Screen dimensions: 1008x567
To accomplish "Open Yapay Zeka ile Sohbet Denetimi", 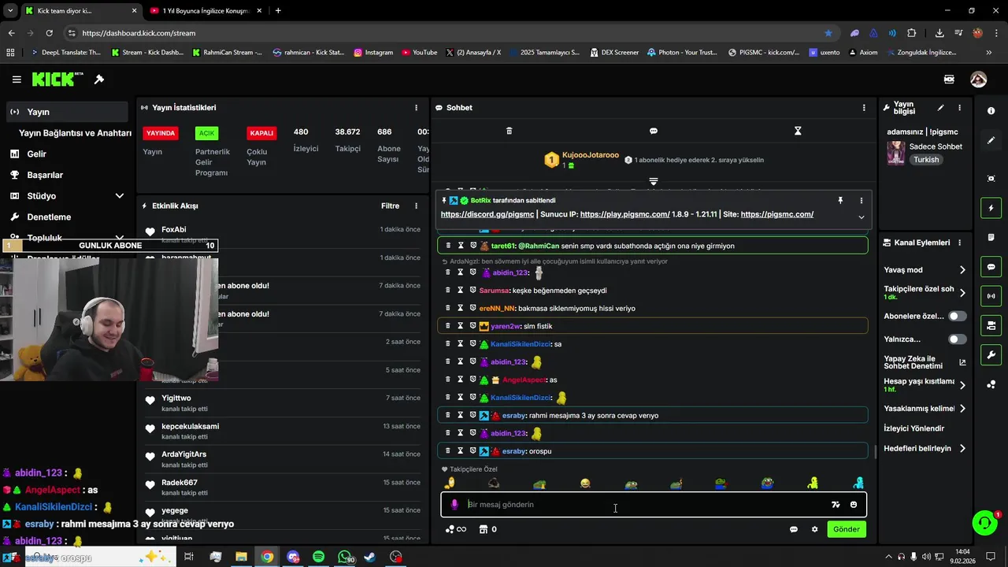I will 924,362.
